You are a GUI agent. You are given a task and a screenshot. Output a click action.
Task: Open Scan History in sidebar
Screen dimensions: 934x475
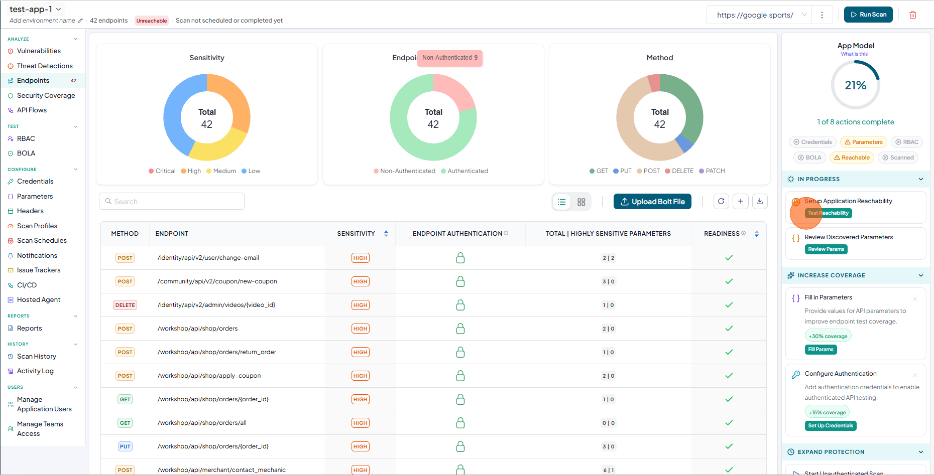tap(37, 357)
